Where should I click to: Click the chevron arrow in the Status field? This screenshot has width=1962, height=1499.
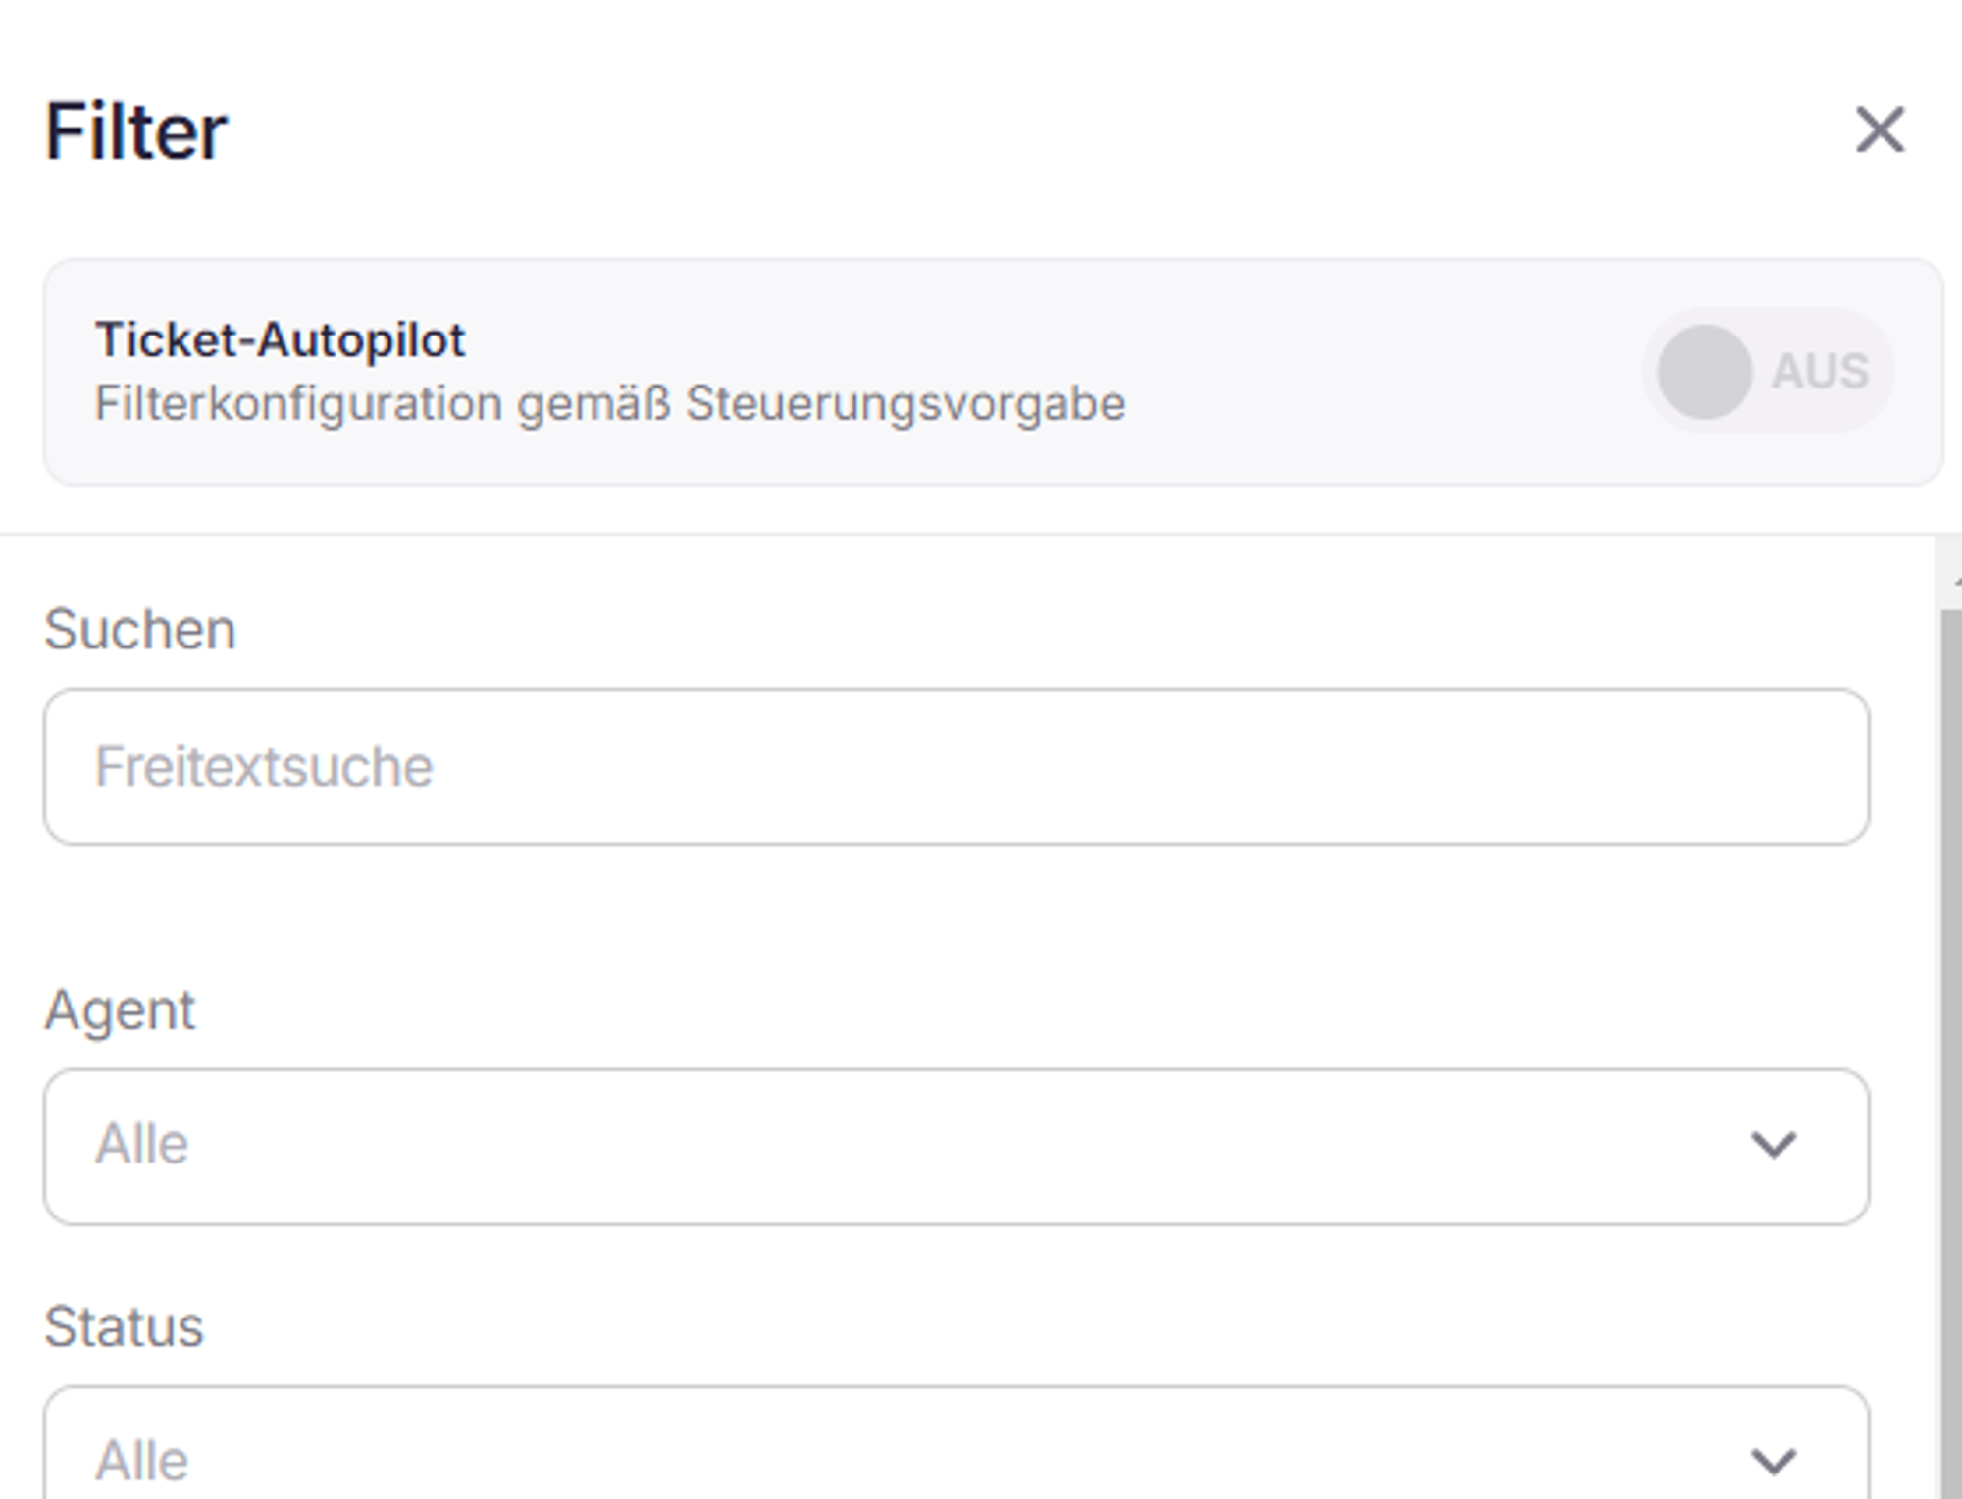[1773, 1462]
